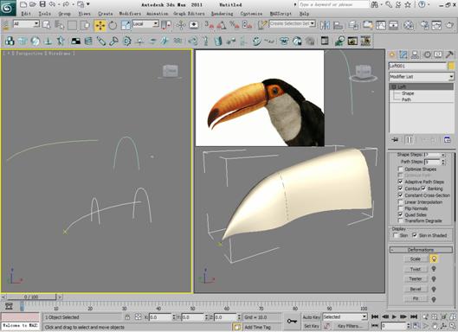
Task: Open the Create command panel tab
Action: [392, 54]
